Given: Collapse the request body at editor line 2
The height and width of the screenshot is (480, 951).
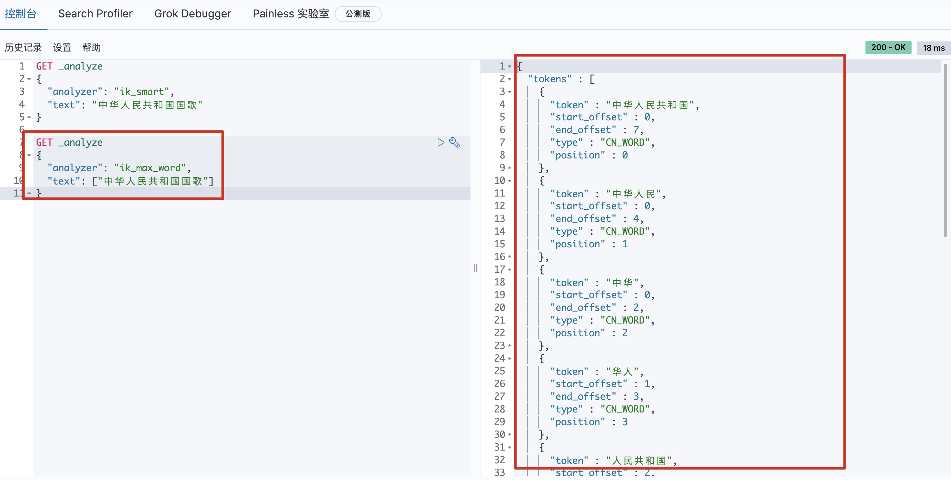Looking at the screenshot, I should tap(29, 79).
